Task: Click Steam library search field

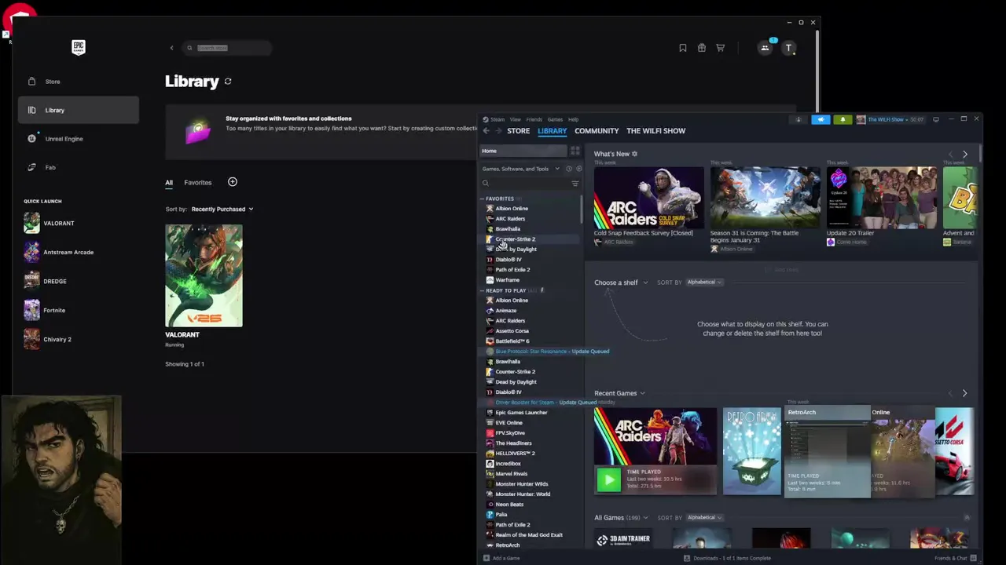Action: pos(524,184)
